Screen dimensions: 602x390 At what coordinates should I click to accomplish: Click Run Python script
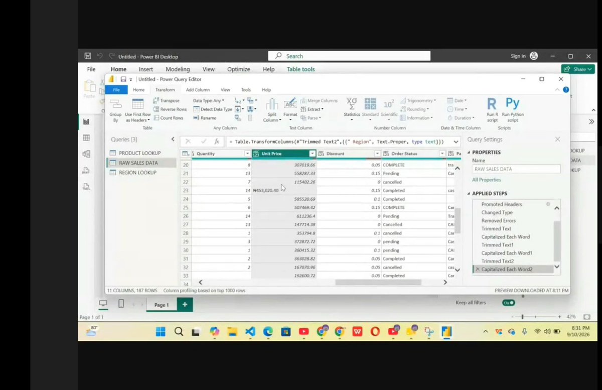[x=513, y=109]
